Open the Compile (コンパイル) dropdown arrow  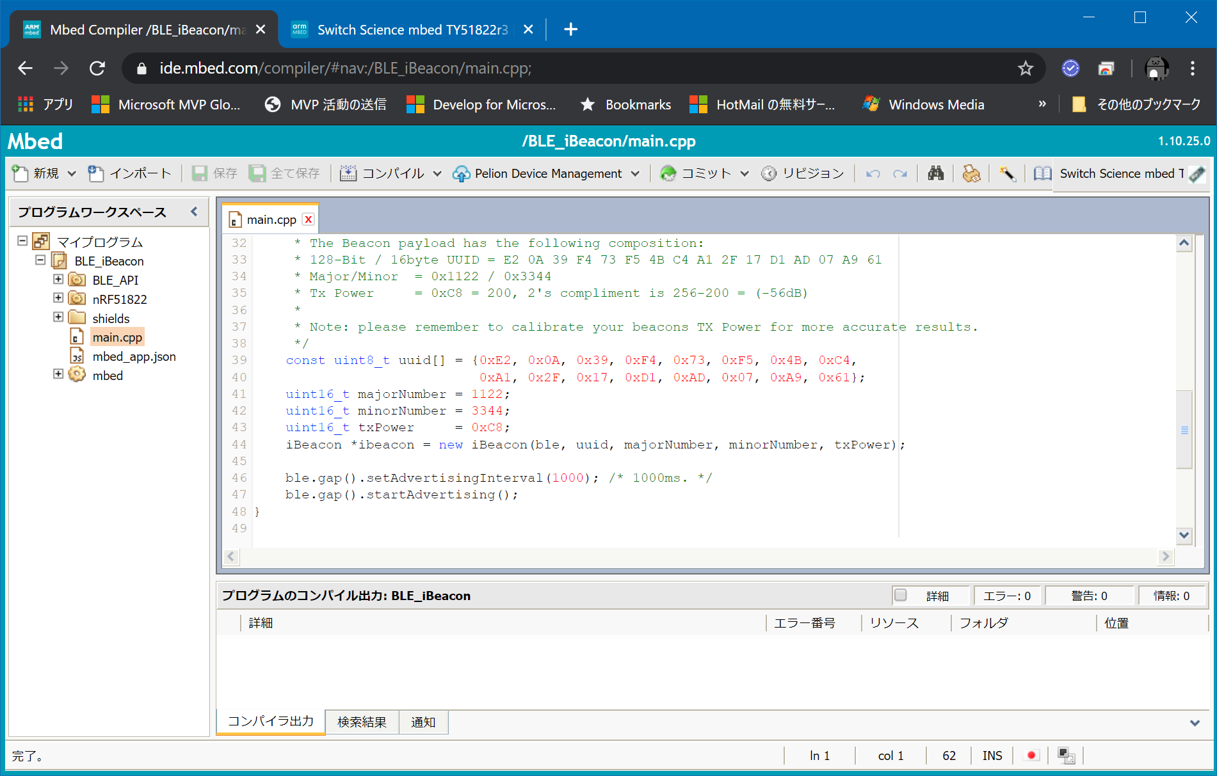click(x=437, y=173)
